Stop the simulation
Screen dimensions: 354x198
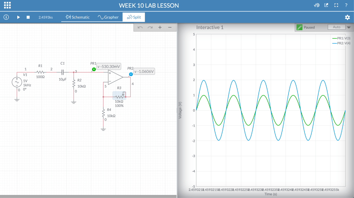28,17
